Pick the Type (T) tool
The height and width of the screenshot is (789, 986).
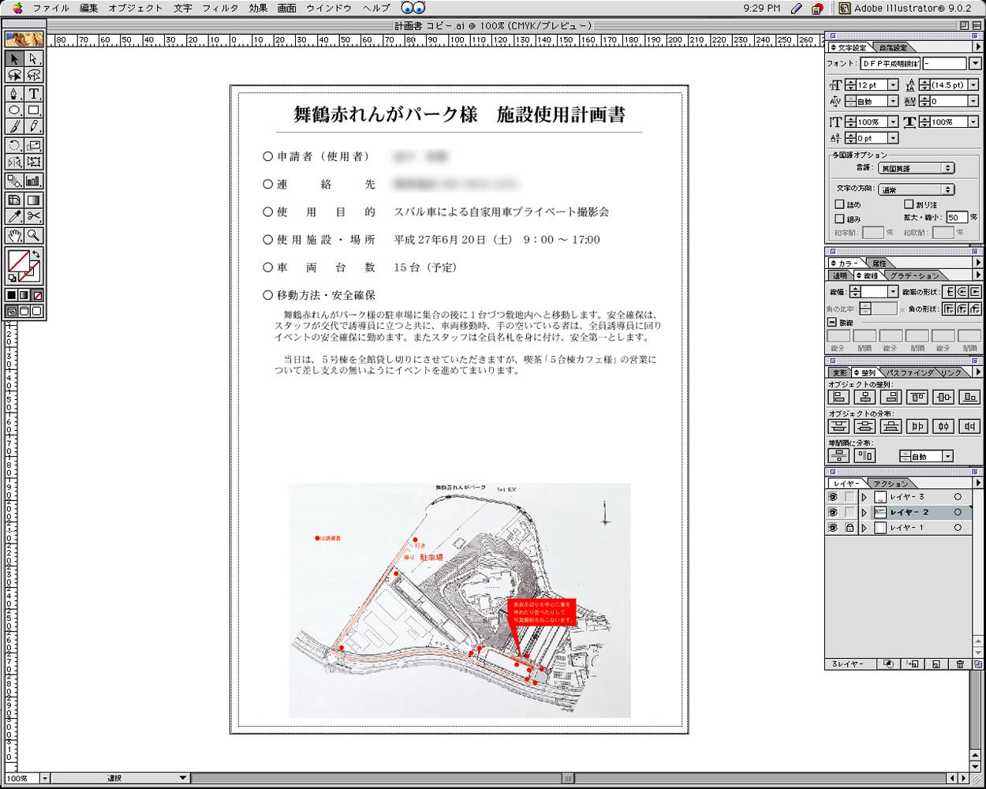[x=34, y=94]
